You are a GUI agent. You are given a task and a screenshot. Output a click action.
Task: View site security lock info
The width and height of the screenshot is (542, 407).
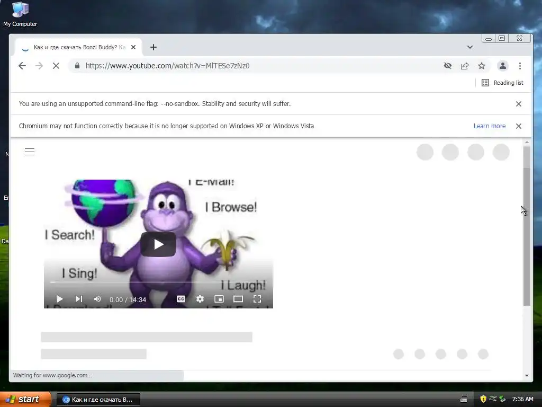77,66
